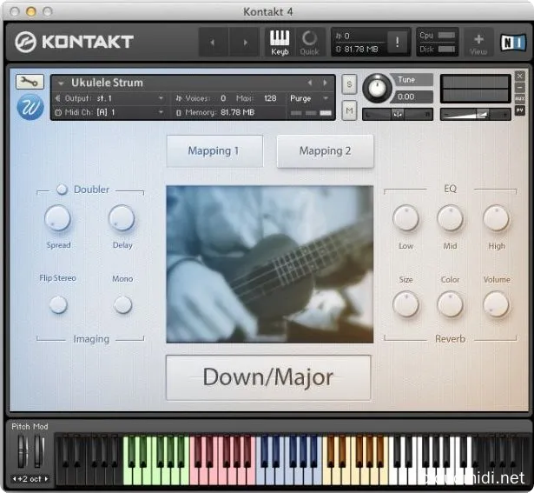Switch to the Mapping 1 tab

pos(214,151)
